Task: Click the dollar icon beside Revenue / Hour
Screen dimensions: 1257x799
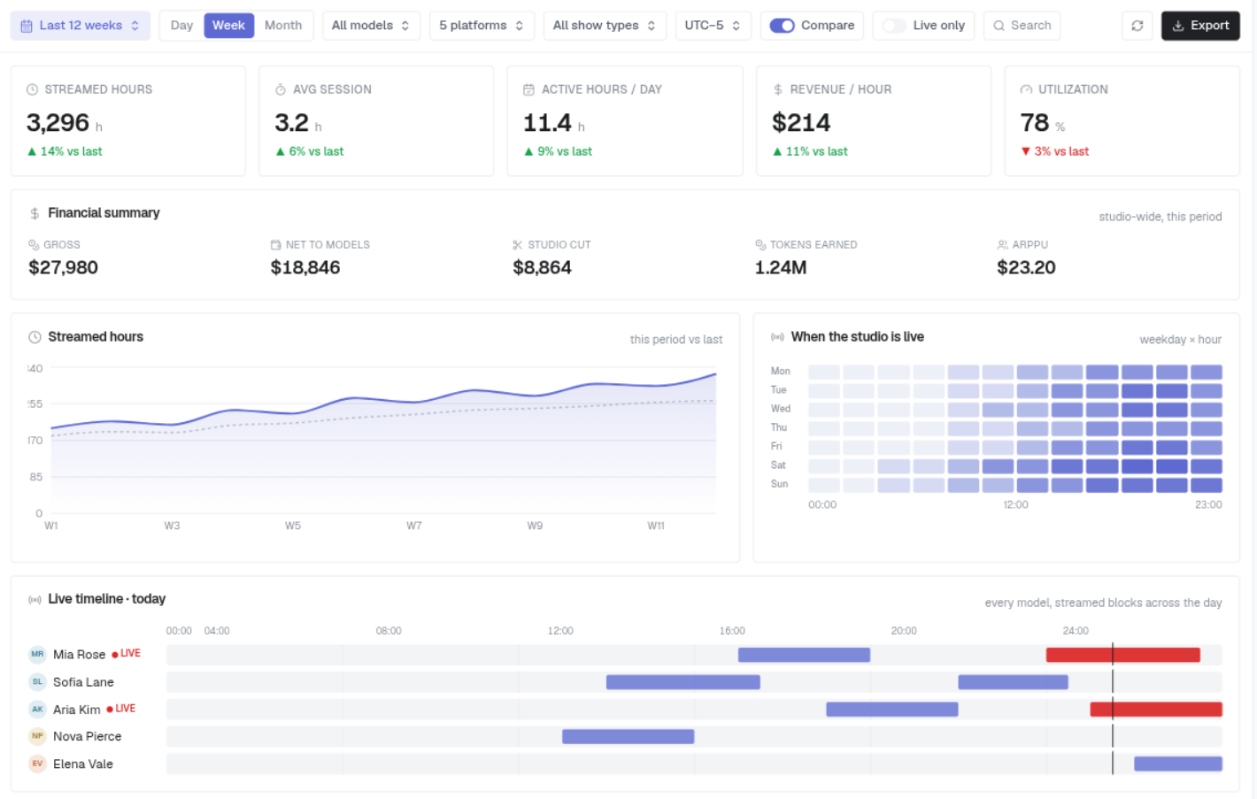Action: [x=778, y=89]
